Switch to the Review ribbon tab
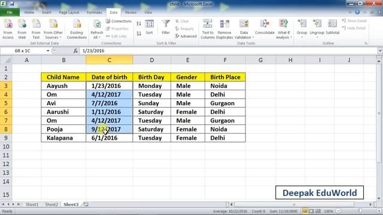 pos(130,12)
